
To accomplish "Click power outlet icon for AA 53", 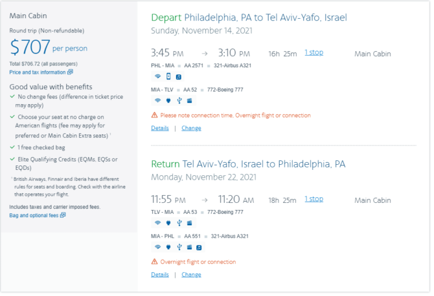I will click(x=168, y=223).
